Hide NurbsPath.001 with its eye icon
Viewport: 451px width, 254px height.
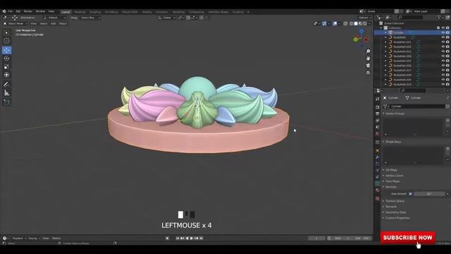(443, 42)
